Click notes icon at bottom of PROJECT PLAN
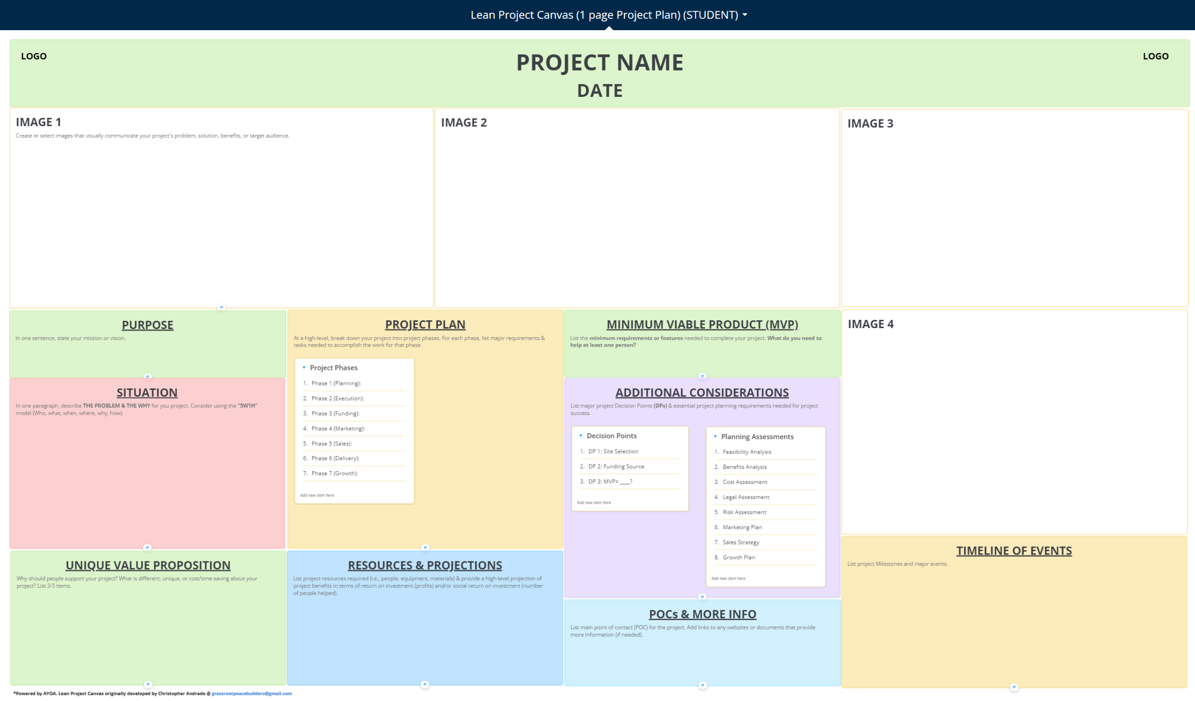Screen dimensions: 1195x701 [425, 548]
